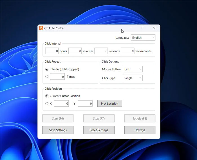Minimize the GT Auto Clicker window
The height and width of the screenshot is (160, 197).
click(131, 28)
